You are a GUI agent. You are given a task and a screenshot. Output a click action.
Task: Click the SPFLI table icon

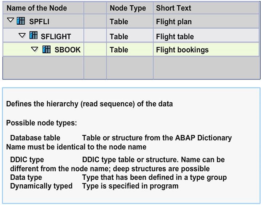[21, 21]
